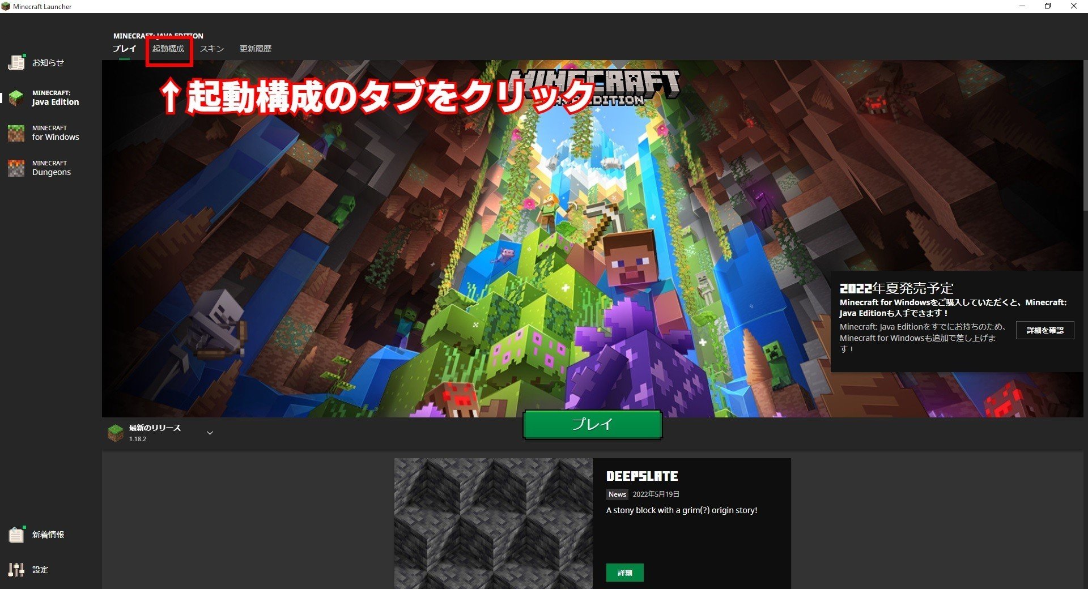Click the Minecraft Launcher title bar icon

(x=6, y=6)
